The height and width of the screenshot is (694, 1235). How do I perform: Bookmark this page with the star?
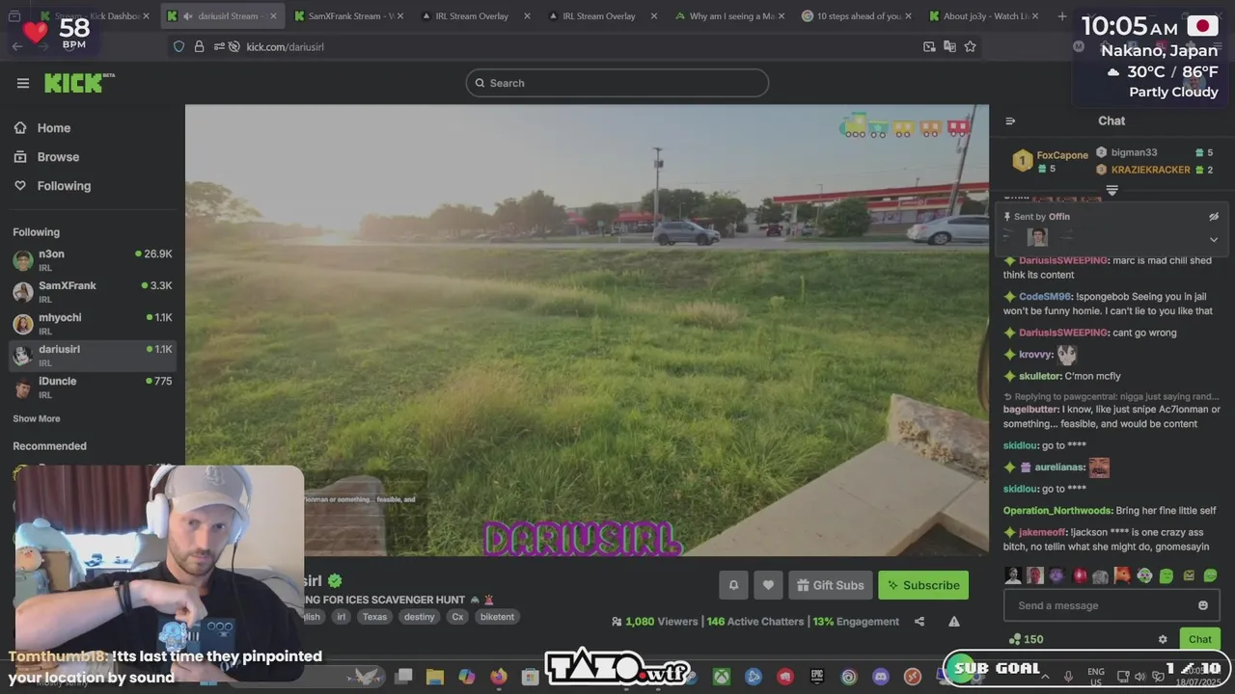click(x=970, y=46)
